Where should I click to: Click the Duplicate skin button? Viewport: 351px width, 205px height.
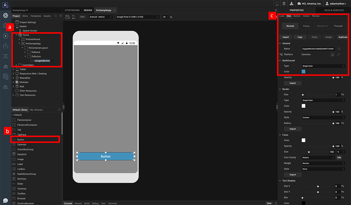343,37
